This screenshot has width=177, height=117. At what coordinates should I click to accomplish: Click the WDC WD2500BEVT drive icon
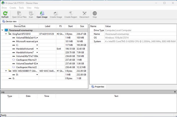click(x=10, y=71)
